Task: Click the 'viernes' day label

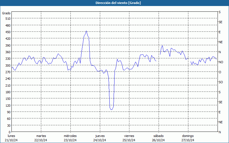Action: (x=129, y=136)
